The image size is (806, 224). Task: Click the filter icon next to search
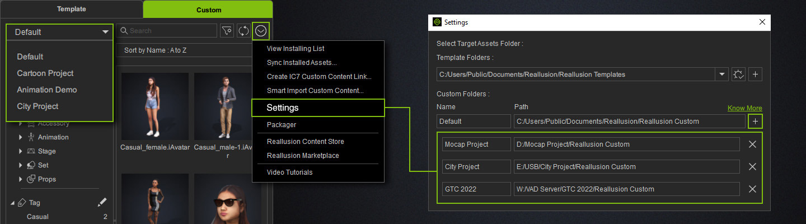(227, 31)
